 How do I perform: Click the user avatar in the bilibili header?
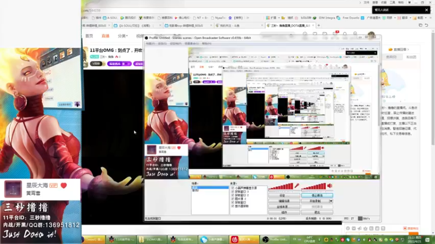click(x=371, y=35)
